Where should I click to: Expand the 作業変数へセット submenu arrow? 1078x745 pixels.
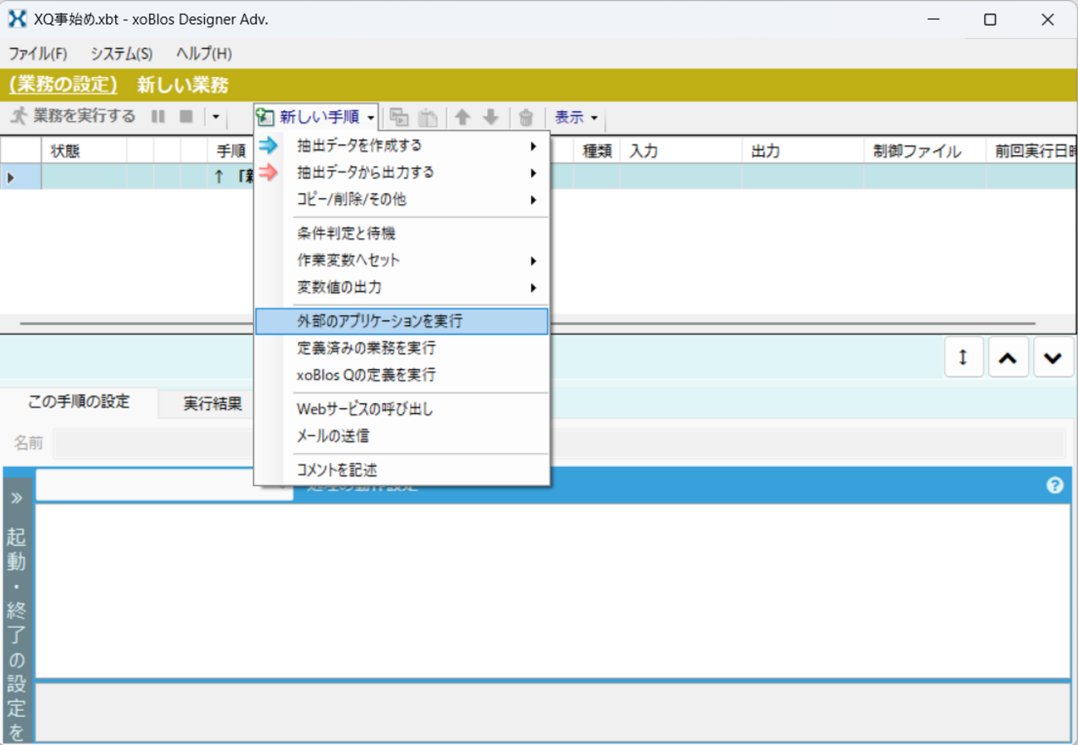pos(533,261)
